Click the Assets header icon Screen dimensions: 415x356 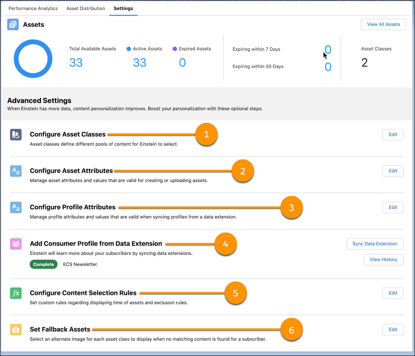coord(13,24)
